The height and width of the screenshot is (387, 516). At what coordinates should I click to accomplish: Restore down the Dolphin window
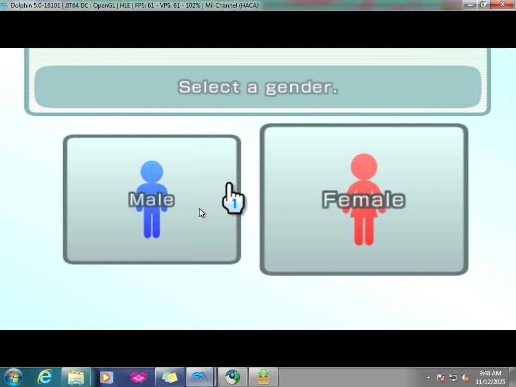[x=483, y=4]
